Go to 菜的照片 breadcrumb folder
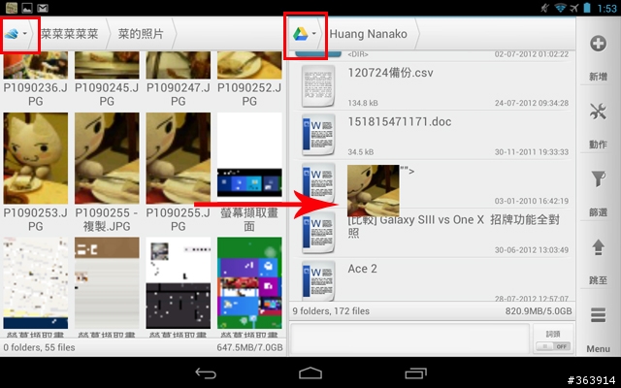This screenshot has width=621, height=388. 141,34
